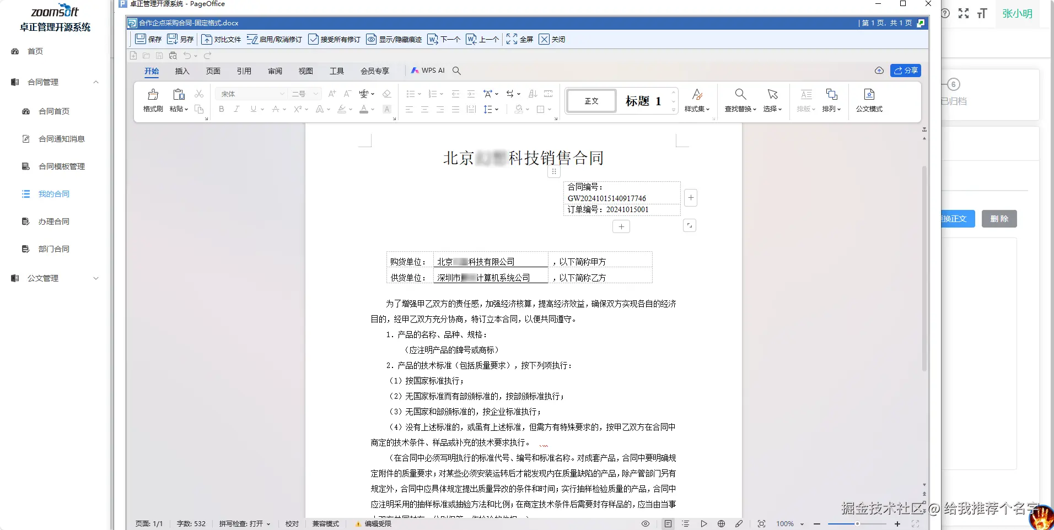The image size is (1054, 530).
Task: Click 接受所有修订 accept all revisions
Action: point(334,39)
